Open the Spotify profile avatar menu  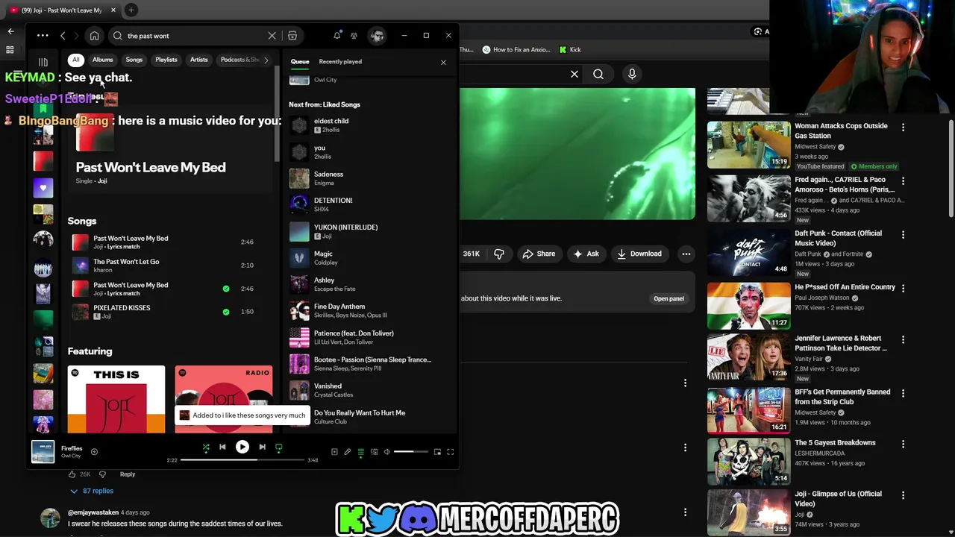(x=378, y=36)
